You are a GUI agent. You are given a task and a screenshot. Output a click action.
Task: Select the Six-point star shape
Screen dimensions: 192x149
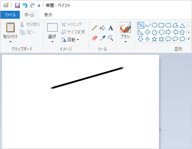(x=161, y=39)
